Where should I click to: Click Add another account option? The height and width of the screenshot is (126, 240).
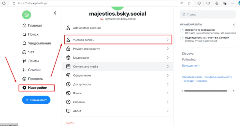(x=118, y=28)
